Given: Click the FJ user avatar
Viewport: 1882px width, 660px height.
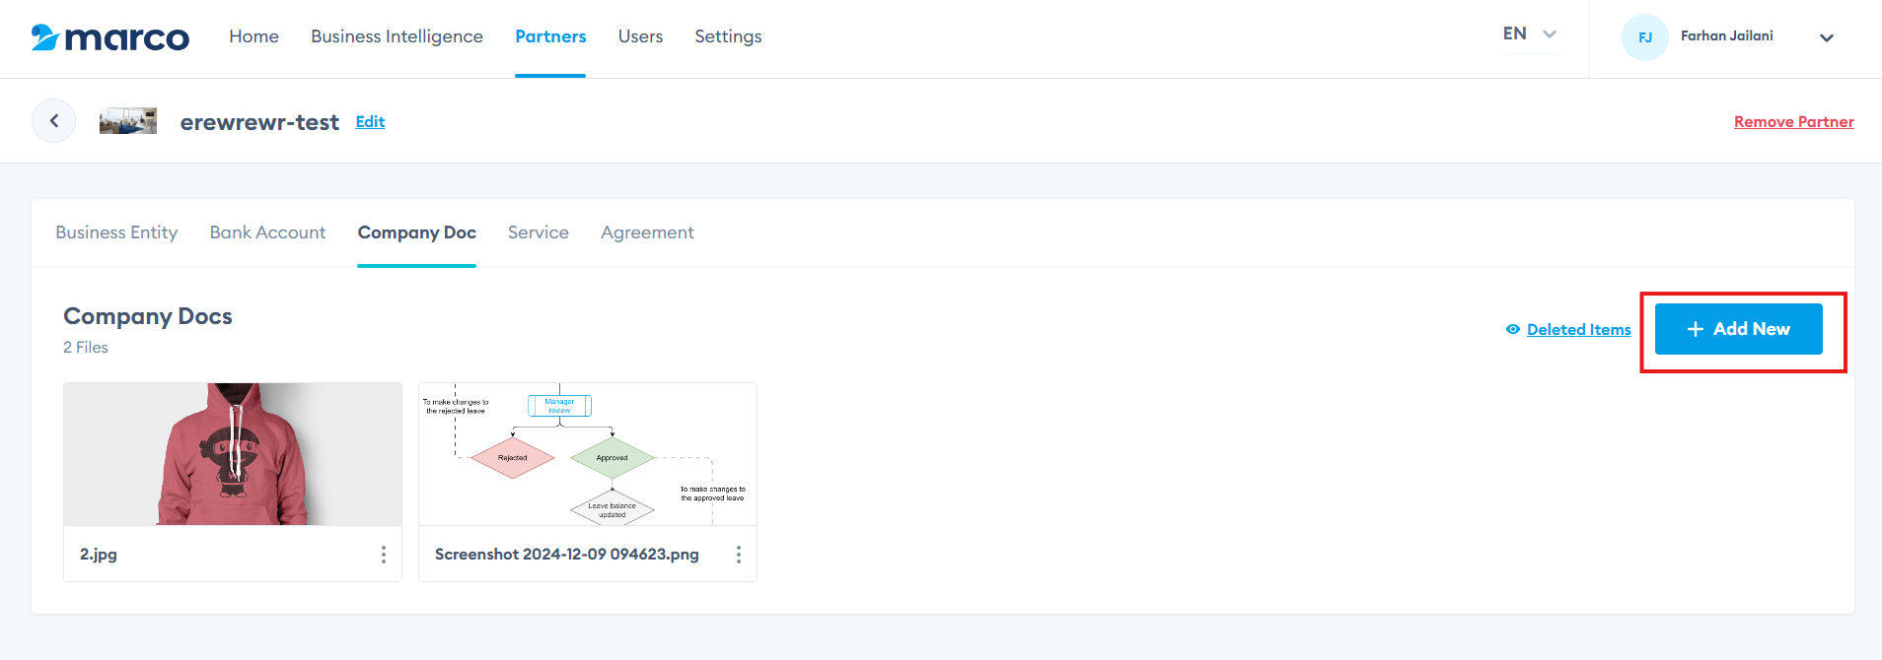Looking at the screenshot, I should click(1644, 37).
